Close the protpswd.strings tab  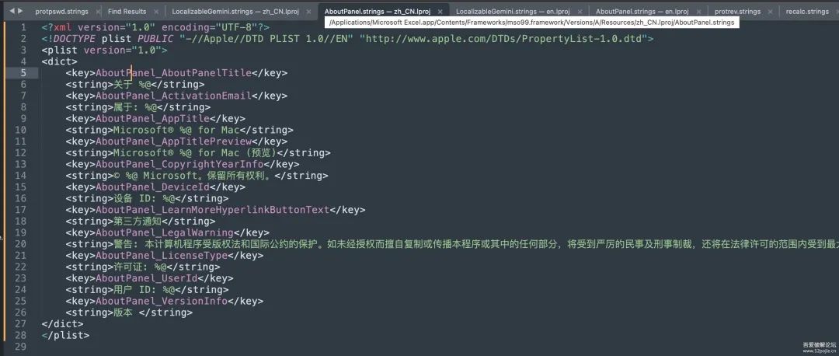click(x=96, y=11)
